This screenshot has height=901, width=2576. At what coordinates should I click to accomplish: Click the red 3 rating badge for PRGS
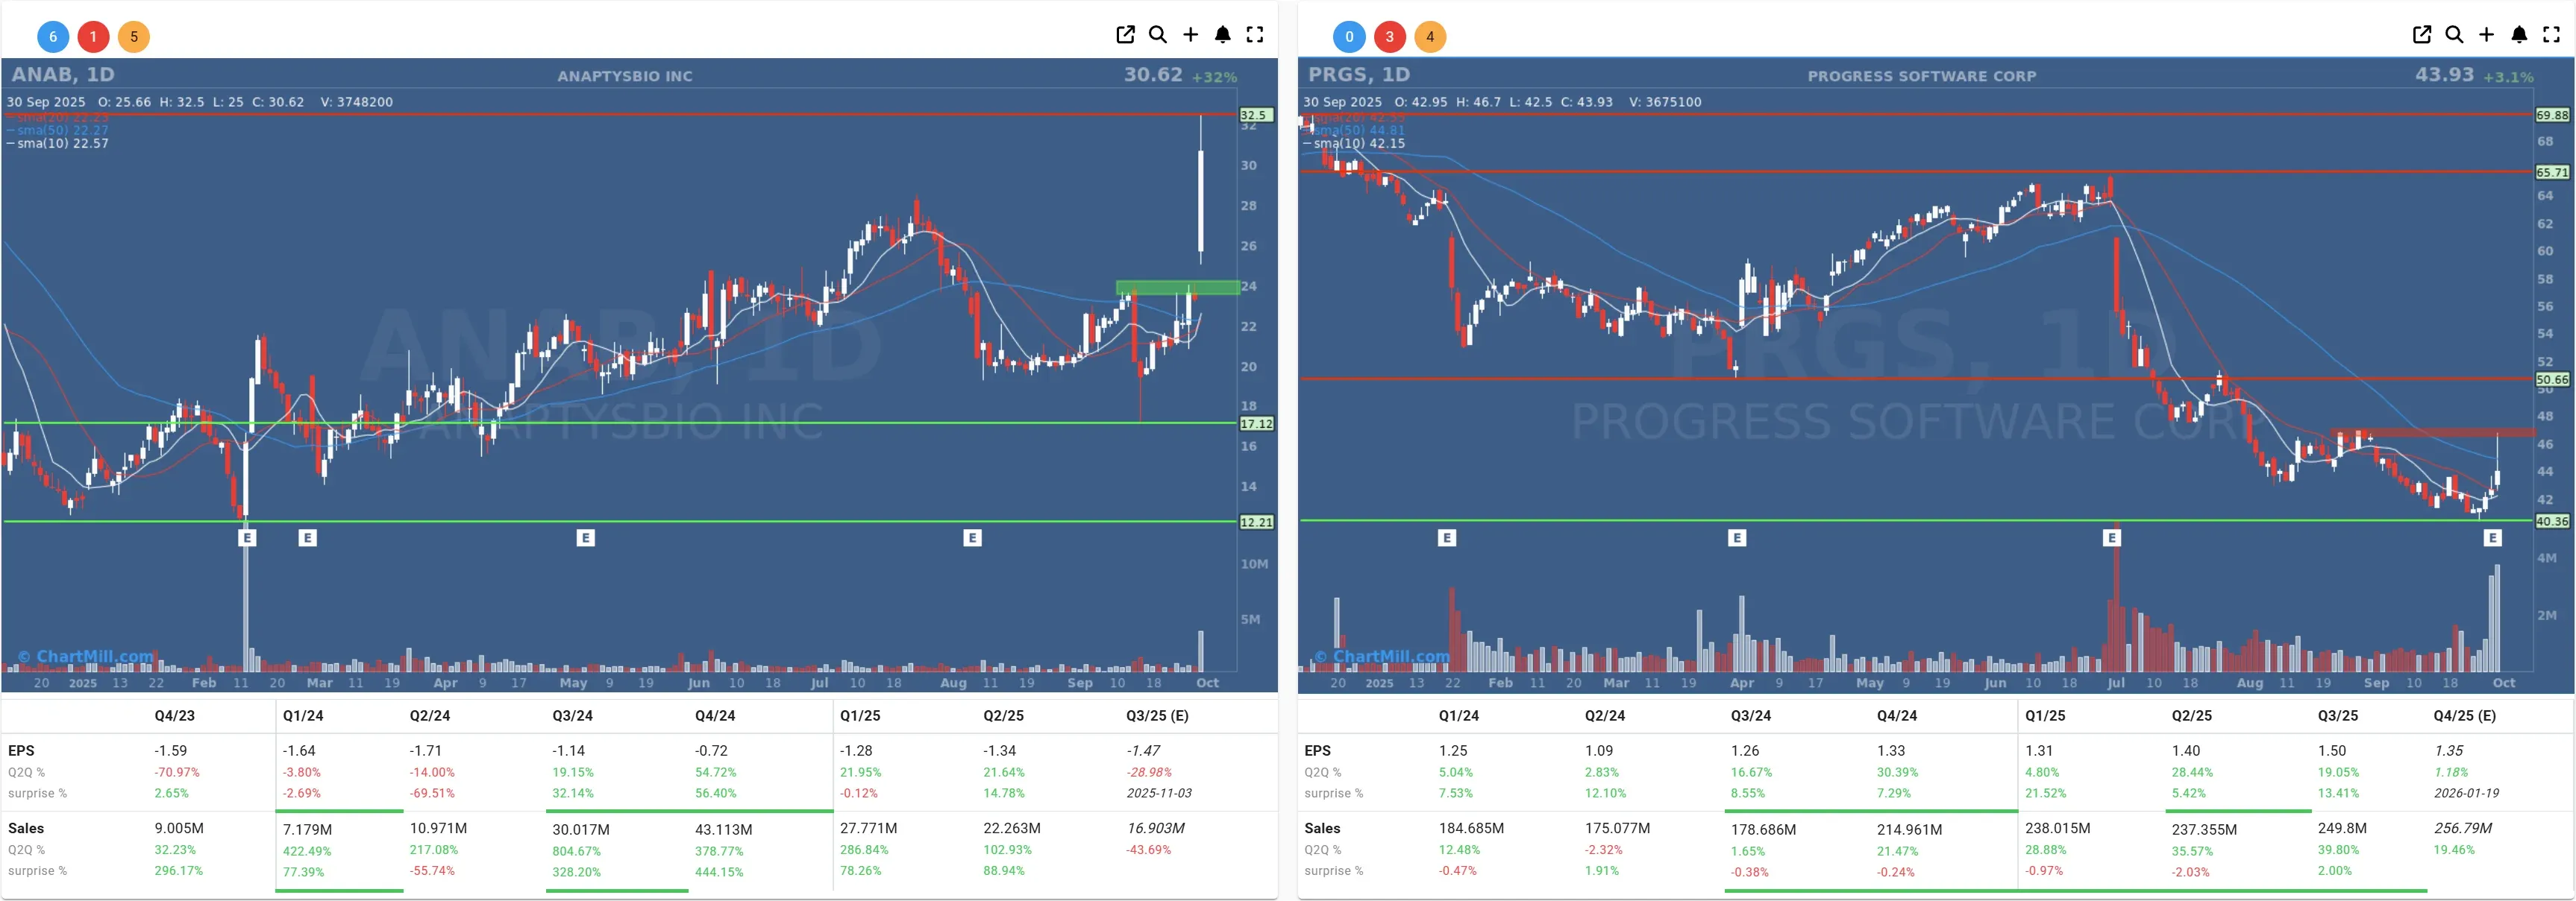click(x=1389, y=37)
